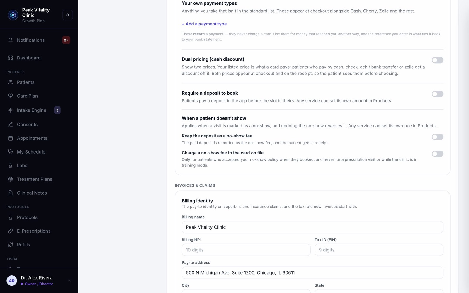Click the Billing NPI input field
Viewport: 469px width, 293px height.
246,250
